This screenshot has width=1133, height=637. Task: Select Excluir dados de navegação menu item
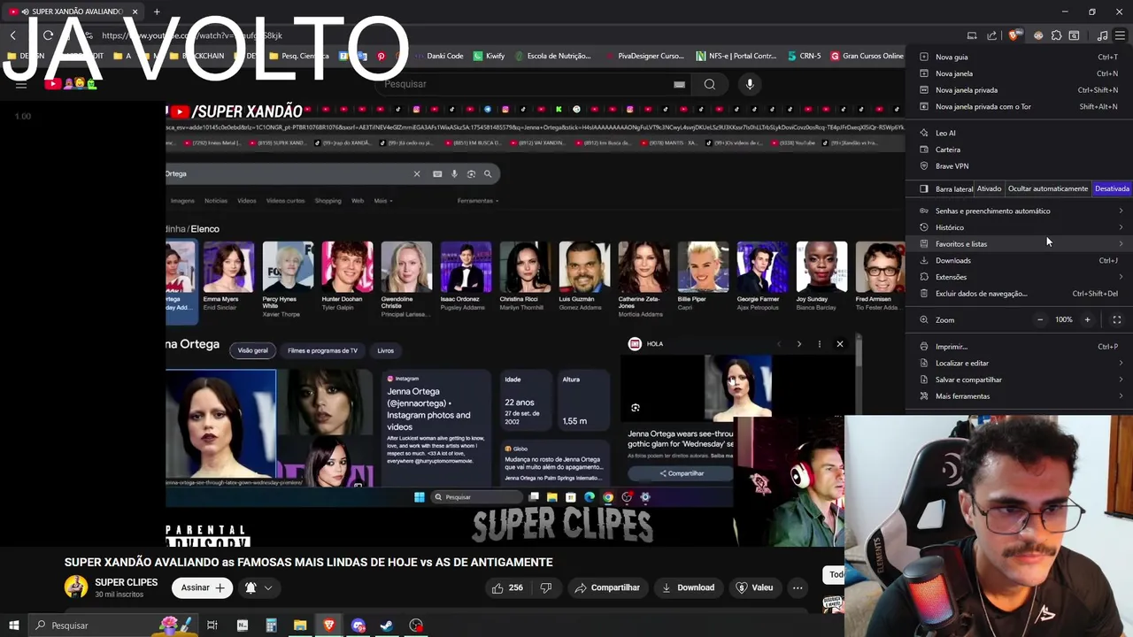[x=1020, y=294]
